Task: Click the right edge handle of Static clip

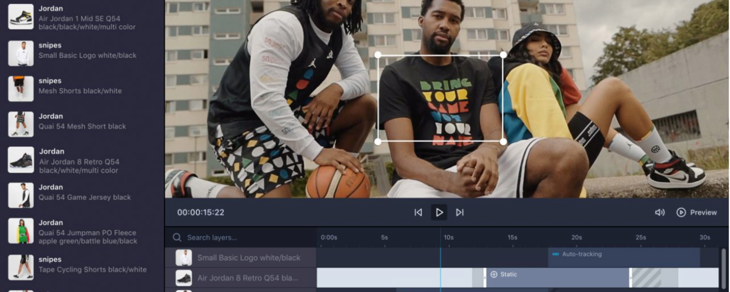Action: point(630,278)
